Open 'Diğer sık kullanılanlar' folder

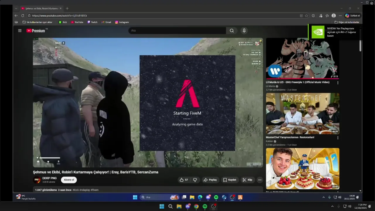(347, 22)
